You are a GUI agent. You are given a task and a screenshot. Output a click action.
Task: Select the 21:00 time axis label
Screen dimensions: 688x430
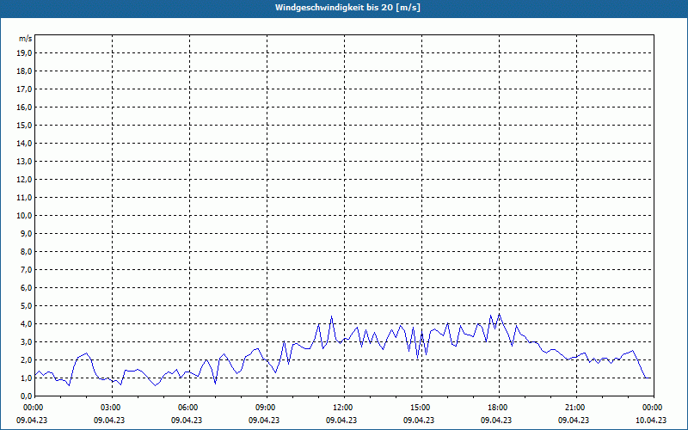[575, 408]
